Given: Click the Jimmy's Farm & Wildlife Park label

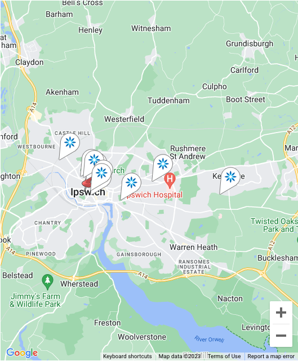Looking at the screenshot, I should pos(35,300).
